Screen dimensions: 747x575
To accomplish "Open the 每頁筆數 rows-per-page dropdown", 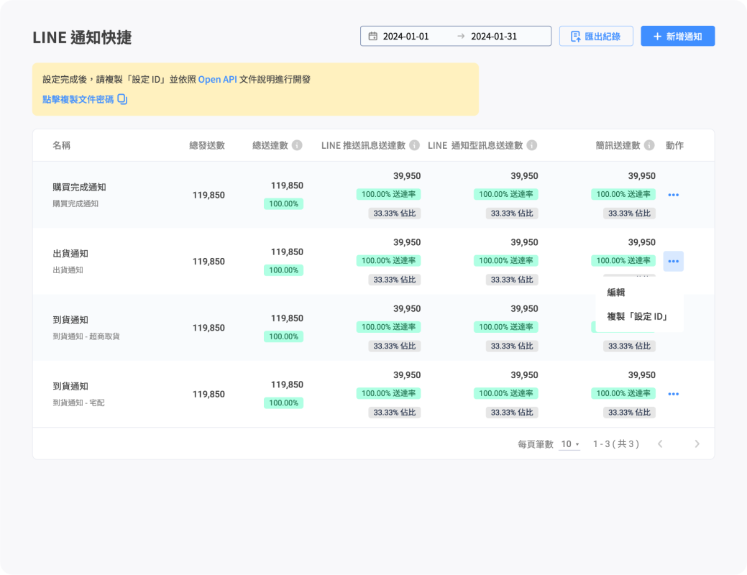I will pos(570,444).
